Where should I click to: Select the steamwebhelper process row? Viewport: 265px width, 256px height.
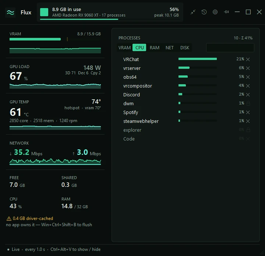(x=185, y=121)
